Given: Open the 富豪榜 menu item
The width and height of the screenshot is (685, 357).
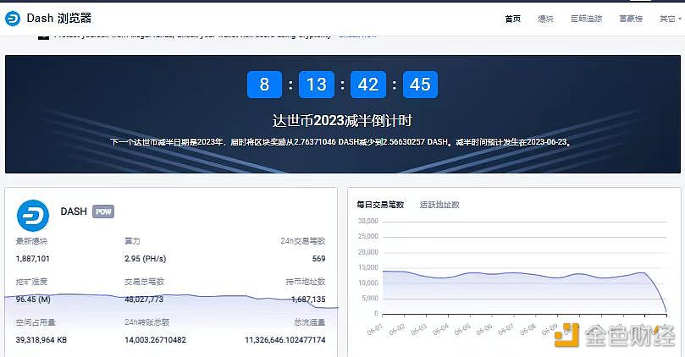Looking at the screenshot, I should 631,19.
